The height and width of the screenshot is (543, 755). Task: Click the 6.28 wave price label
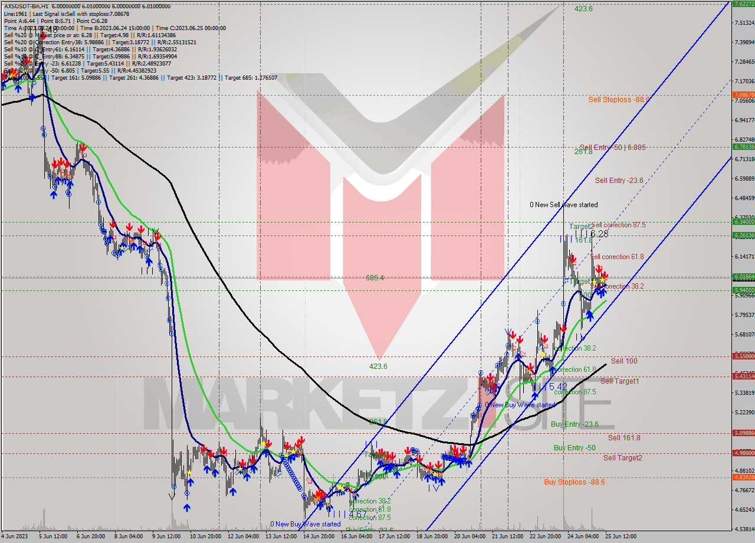pos(598,234)
